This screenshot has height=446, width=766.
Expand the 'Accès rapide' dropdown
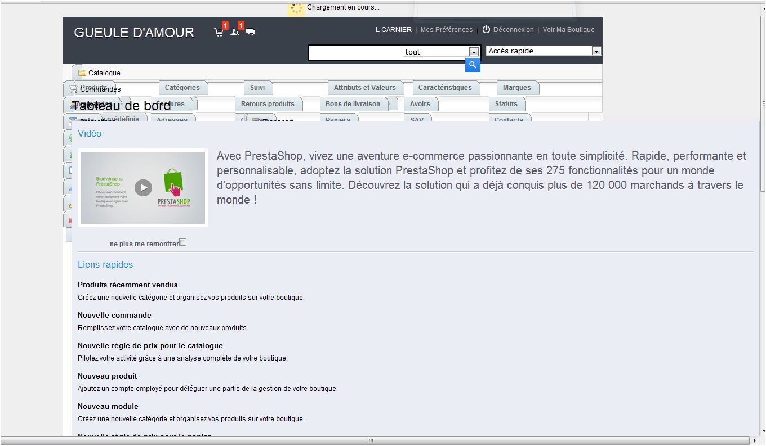544,51
